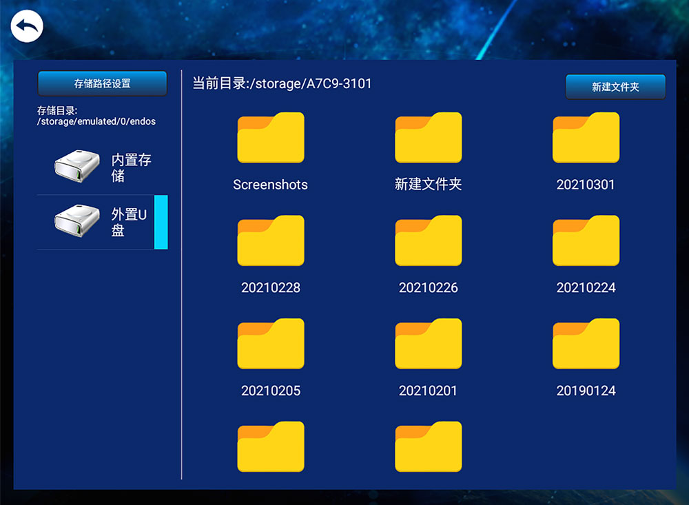
Task: Open folder icon labeled 20210224
Action: pos(586,241)
